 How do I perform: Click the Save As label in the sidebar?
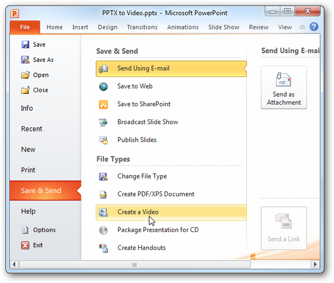pos(43,60)
